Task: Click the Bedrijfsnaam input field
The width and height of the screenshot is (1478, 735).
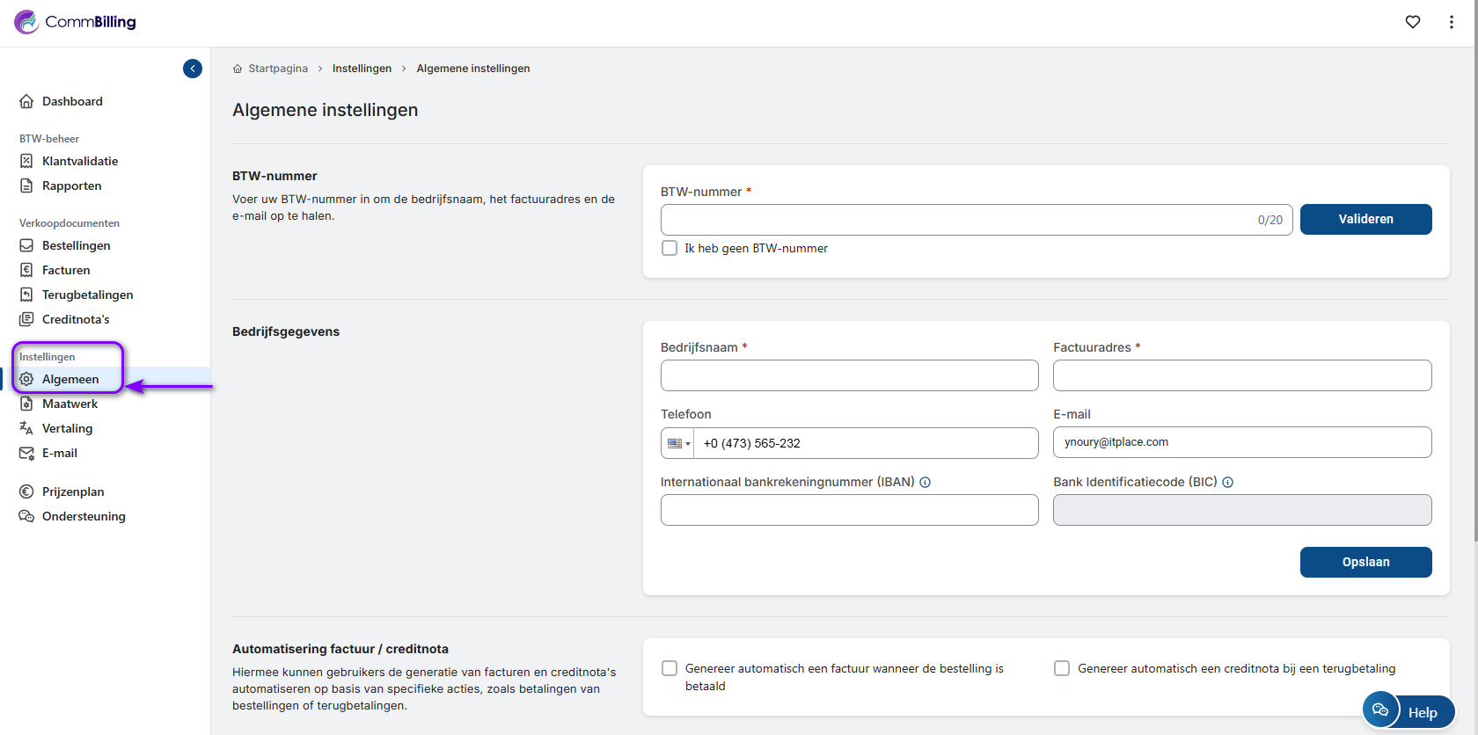Action: 849,375
